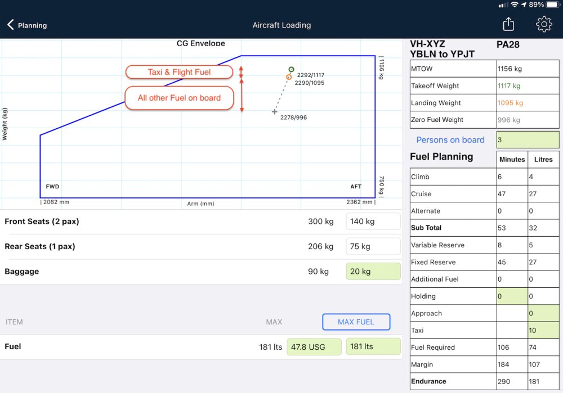This screenshot has width=563, height=393.
Task: Tap the Persons on board link
Action: [450, 140]
